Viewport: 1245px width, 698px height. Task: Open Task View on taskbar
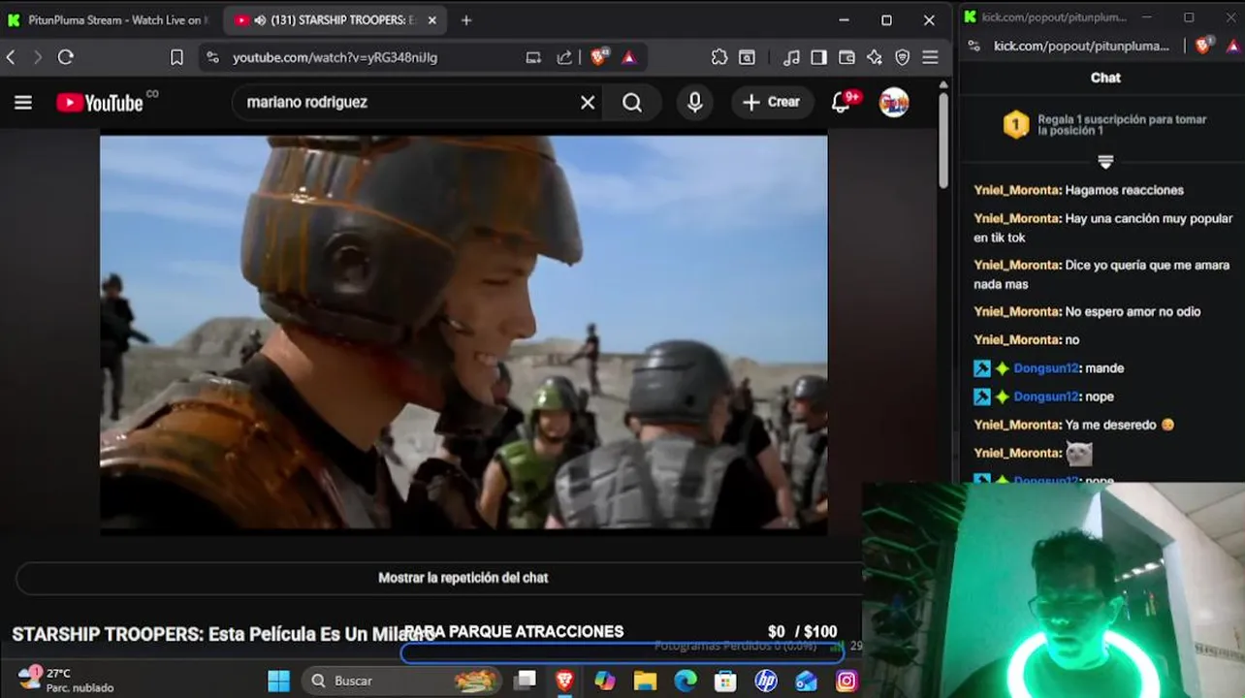(525, 681)
